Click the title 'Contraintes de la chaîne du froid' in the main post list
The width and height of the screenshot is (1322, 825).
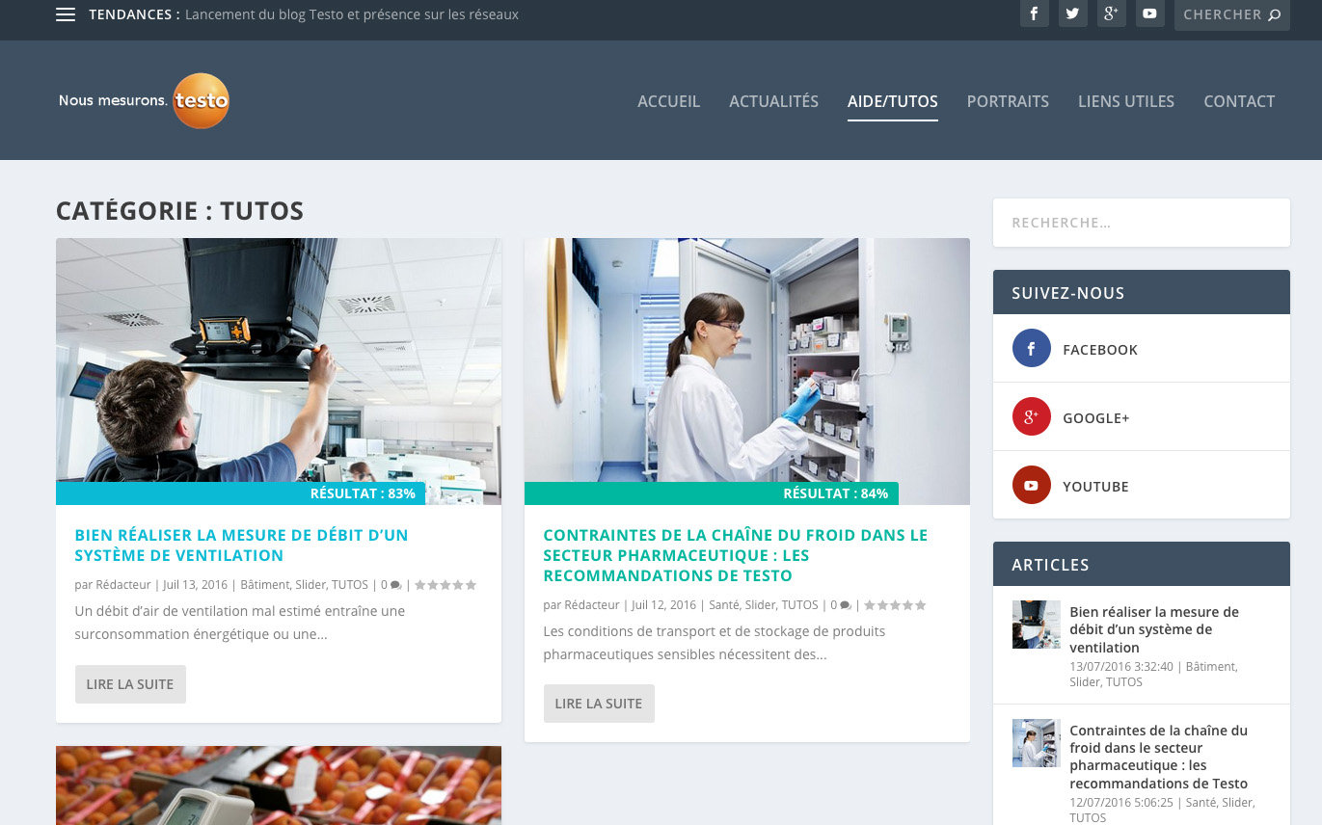(x=736, y=555)
